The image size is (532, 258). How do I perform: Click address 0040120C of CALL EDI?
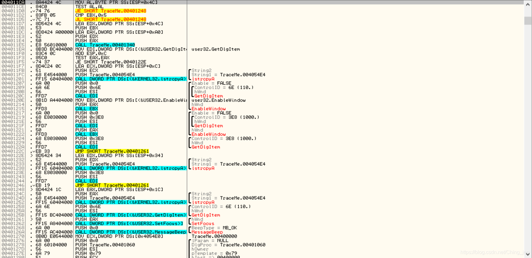13,96
